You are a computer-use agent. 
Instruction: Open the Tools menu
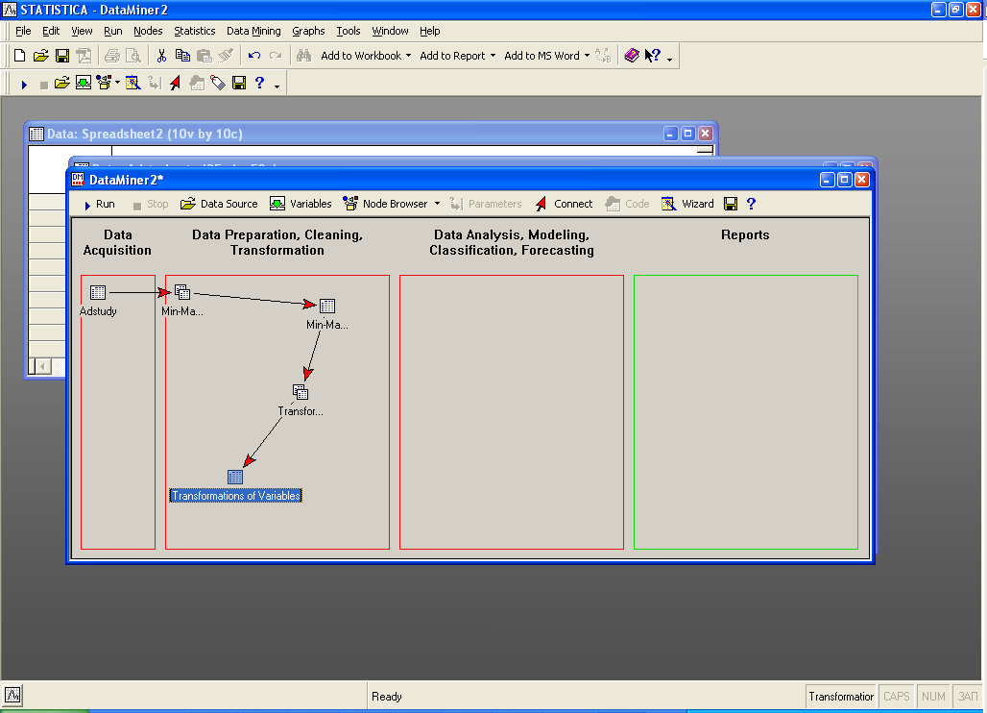[349, 31]
